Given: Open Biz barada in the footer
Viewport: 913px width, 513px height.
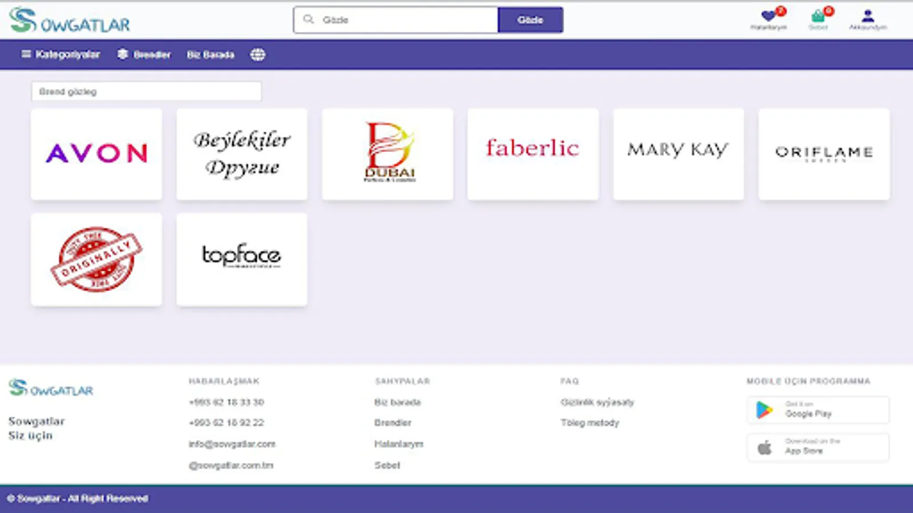Looking at the screenshot, I should (398, 402).
